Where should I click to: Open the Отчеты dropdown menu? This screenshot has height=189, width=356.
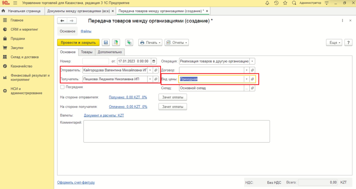click(x=177, y=42)
